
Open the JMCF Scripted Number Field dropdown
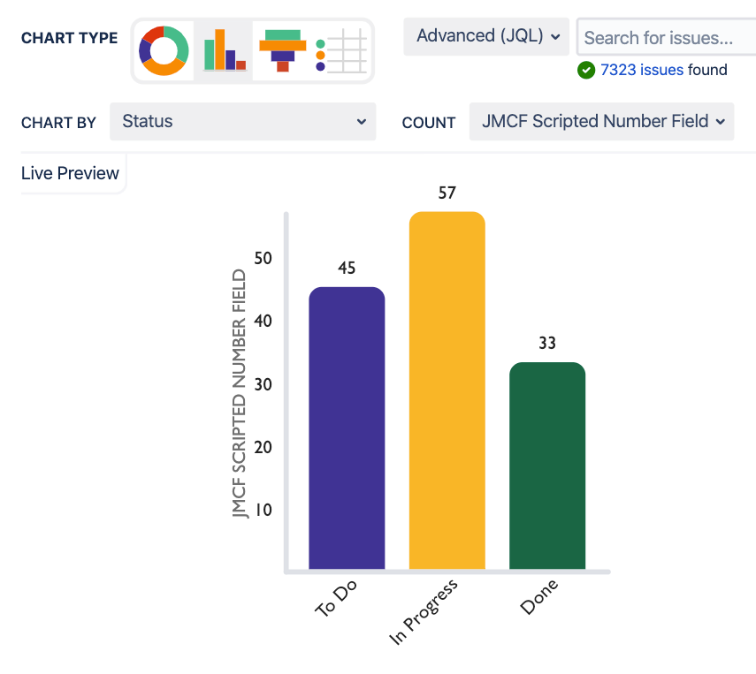[601, 121]
